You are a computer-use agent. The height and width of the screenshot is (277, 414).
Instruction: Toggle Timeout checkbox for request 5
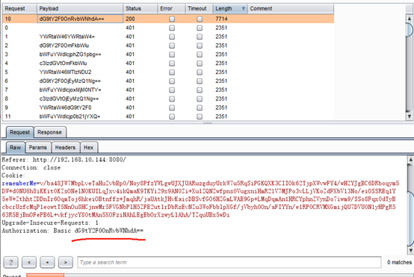pyautogui.click(x=200, y=72)
